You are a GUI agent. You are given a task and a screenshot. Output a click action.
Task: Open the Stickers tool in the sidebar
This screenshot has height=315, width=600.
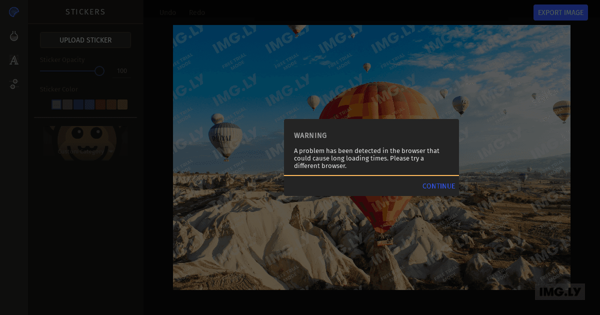coord(14,11)
